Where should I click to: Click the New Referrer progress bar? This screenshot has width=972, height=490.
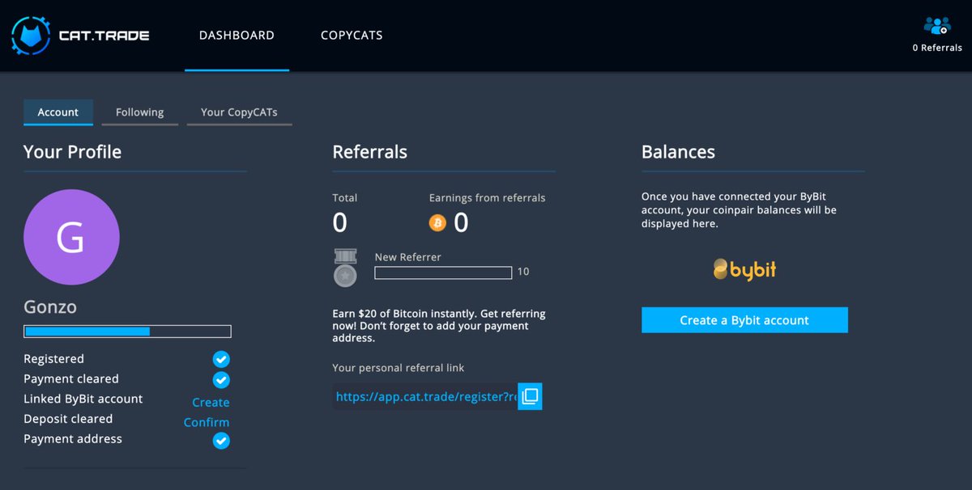[443, 272]
